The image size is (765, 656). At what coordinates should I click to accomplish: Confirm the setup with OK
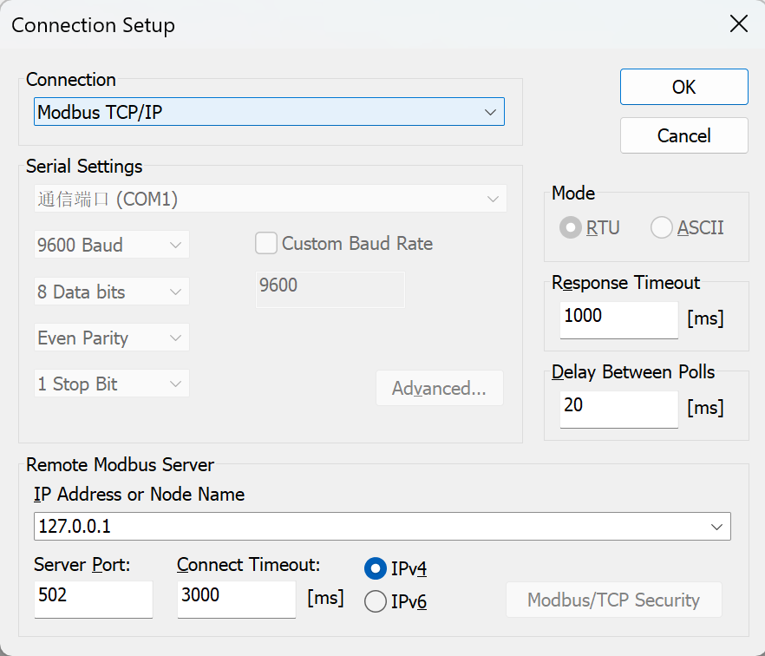point(683,87)
